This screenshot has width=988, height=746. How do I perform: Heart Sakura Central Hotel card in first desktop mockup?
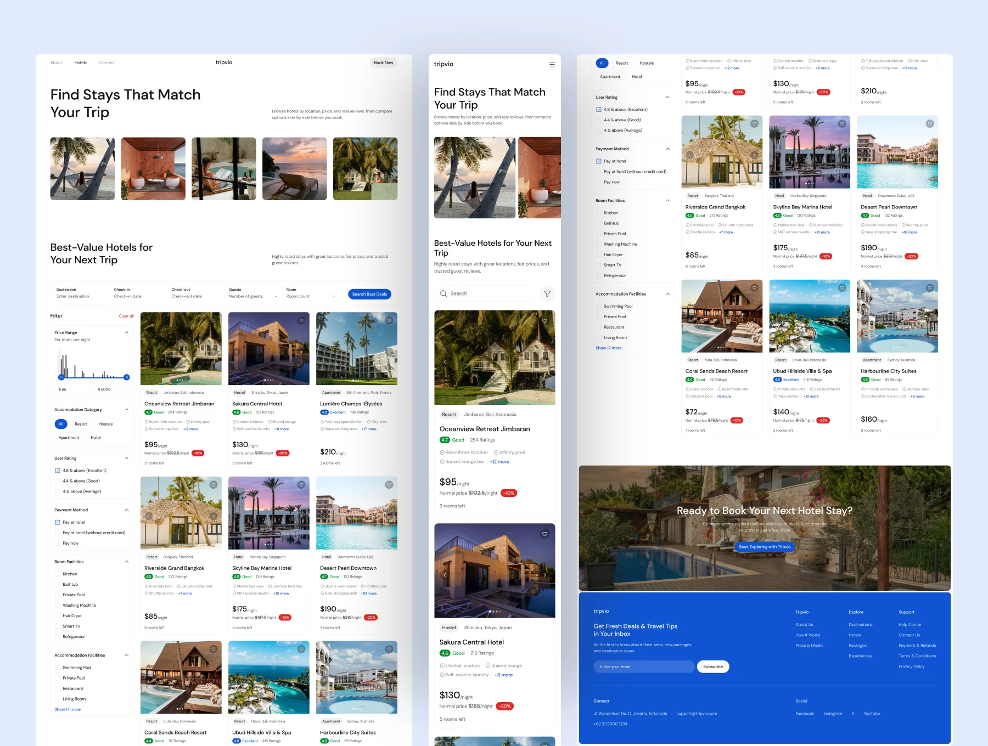(301, 320)
